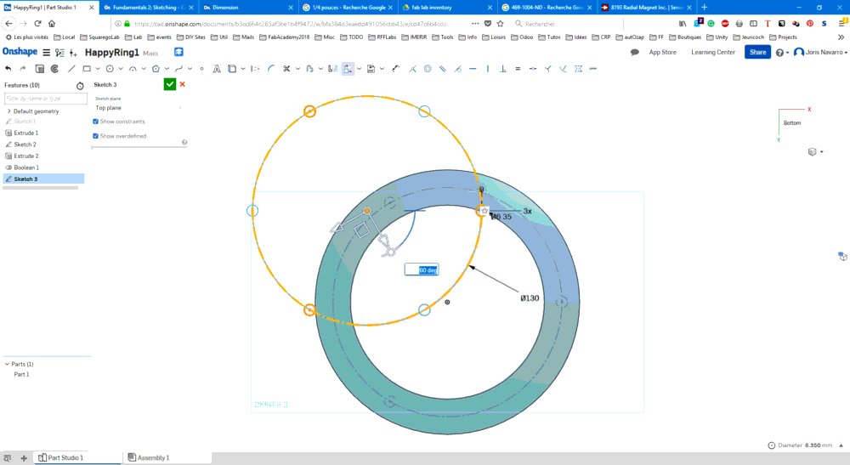
Task: Apply the Parallel constraint
Action: pyautogui.click(x=443, y=69)
